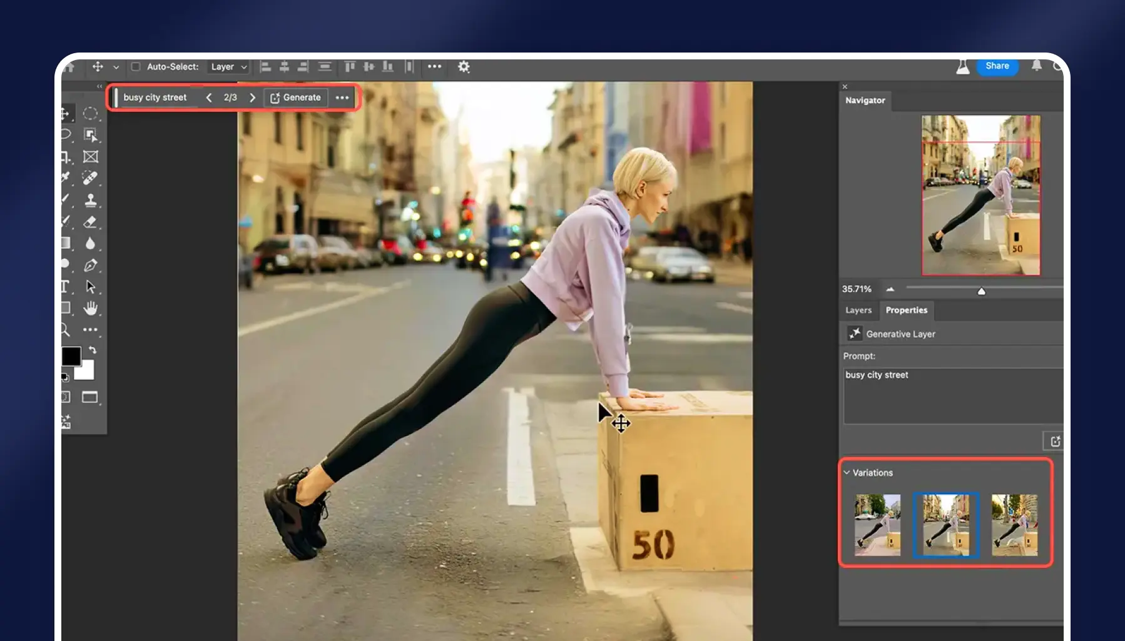Click the Generate button
Image resolution: width=1125 pixels, height=641 pixels.
click(296, 98)
